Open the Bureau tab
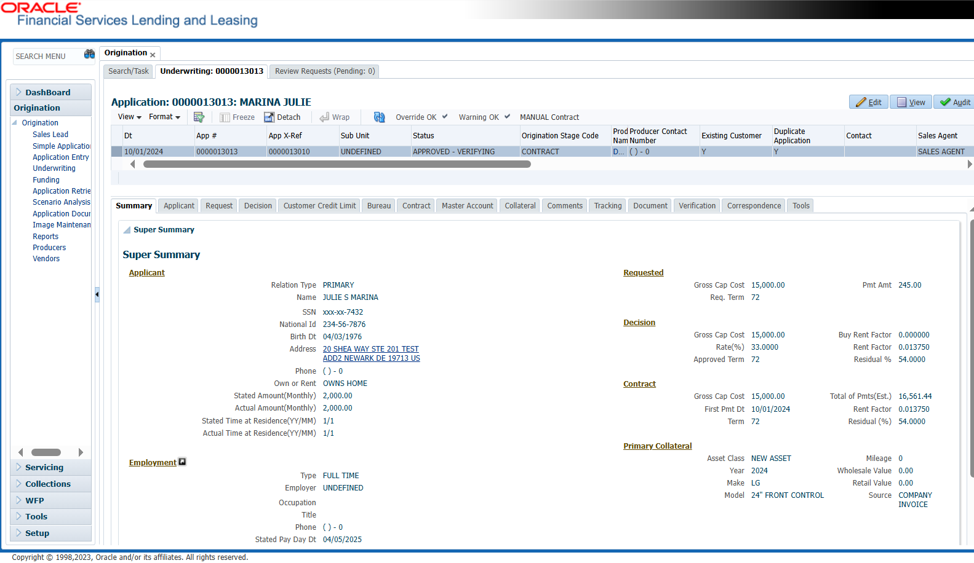The height and width of the screenshot is (563, 974). 379,206
